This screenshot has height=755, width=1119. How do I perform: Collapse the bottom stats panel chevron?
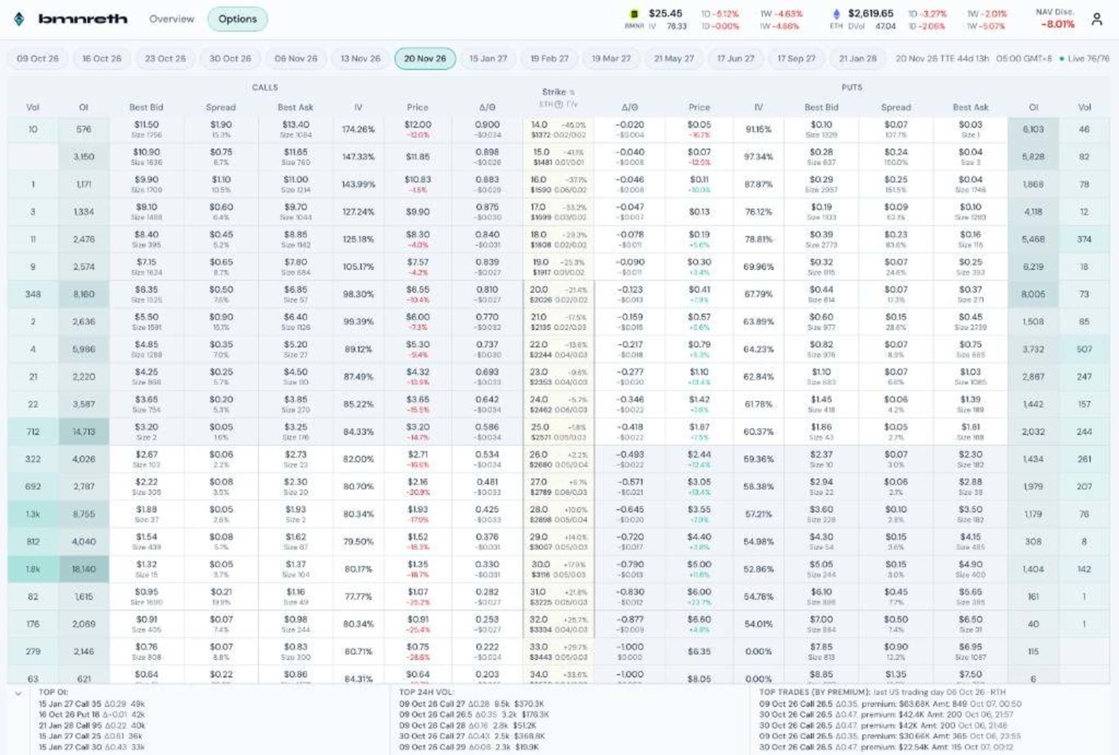18,693
